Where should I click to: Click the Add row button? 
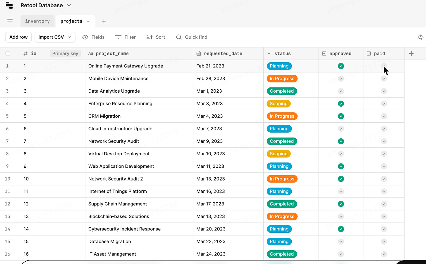click(18, 37)
